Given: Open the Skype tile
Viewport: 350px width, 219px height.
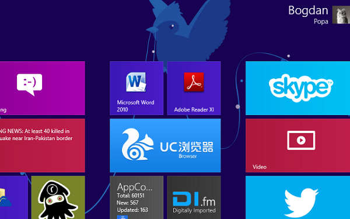Looking at the screenshot, I should pos(297,88).
